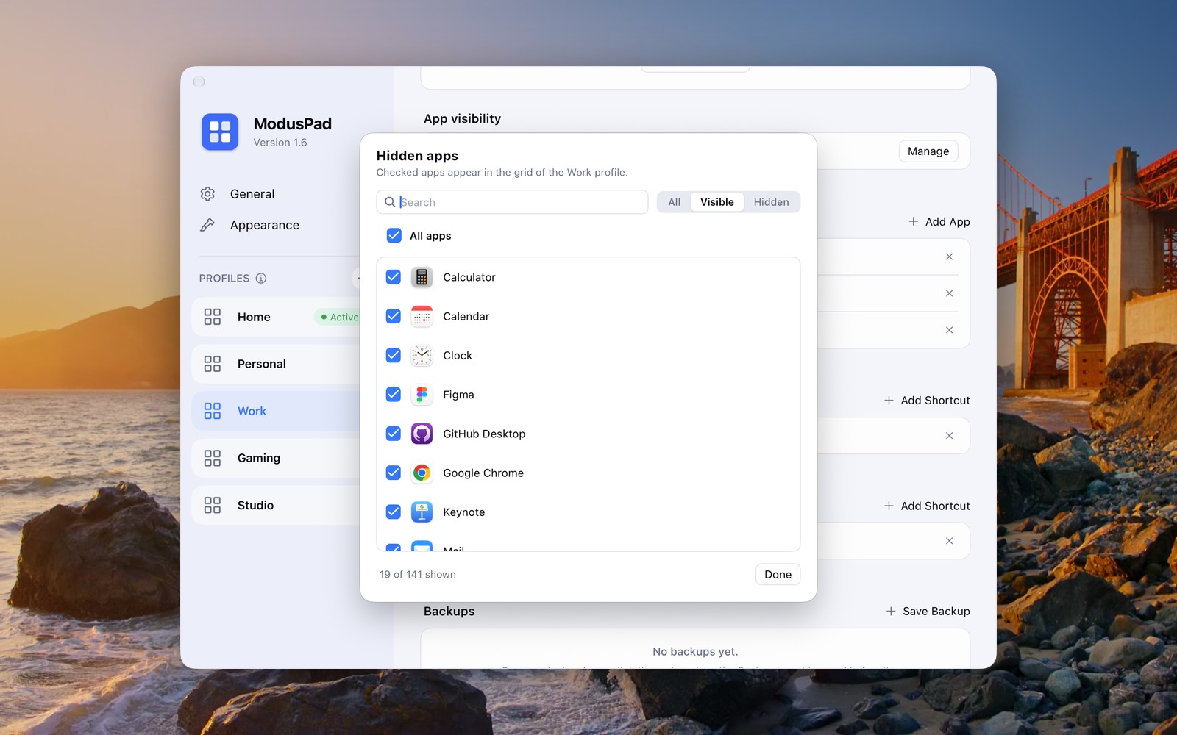The image size is (1177, 735).
Task: Open General settings gear icon
Action: coord(207,193)
